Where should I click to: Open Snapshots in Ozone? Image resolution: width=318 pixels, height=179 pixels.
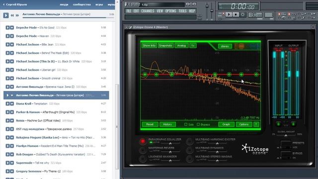coord(165,45)
